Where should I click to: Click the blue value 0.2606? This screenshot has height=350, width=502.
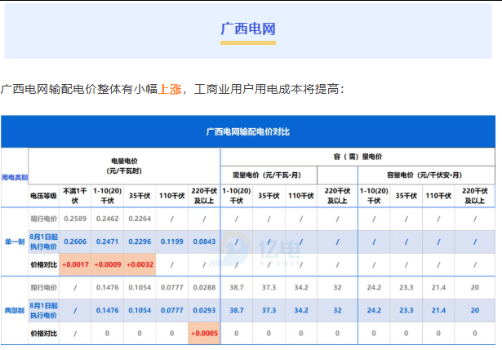point(75,241)
